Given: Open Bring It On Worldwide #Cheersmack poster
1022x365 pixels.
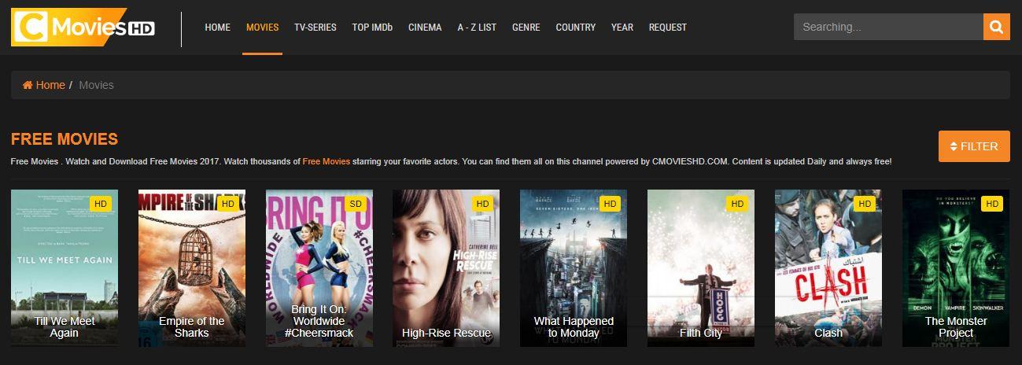Looking at the screenshot, I should point(319,268).
